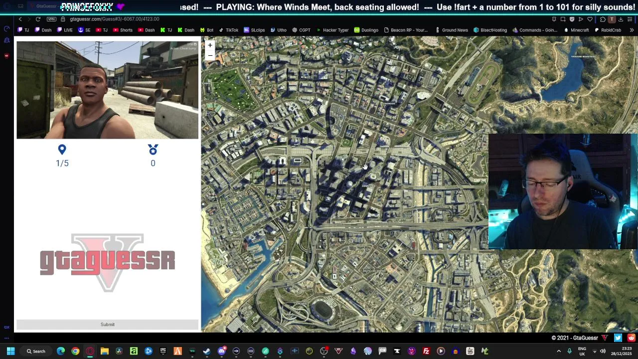Open the CGPT bookmark
This screenshot has width=638, height=359.
302,30
